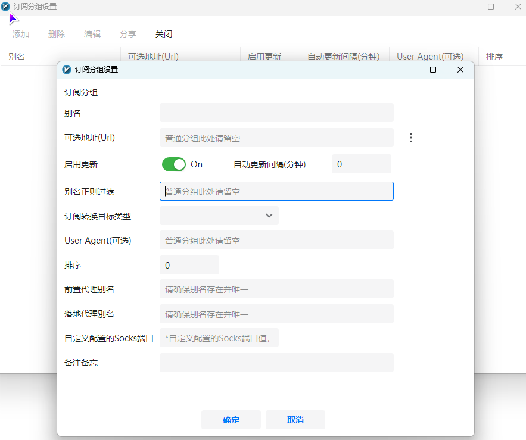
Task: Toggle off the 启用更新 switch
Action: coord(174,164)
